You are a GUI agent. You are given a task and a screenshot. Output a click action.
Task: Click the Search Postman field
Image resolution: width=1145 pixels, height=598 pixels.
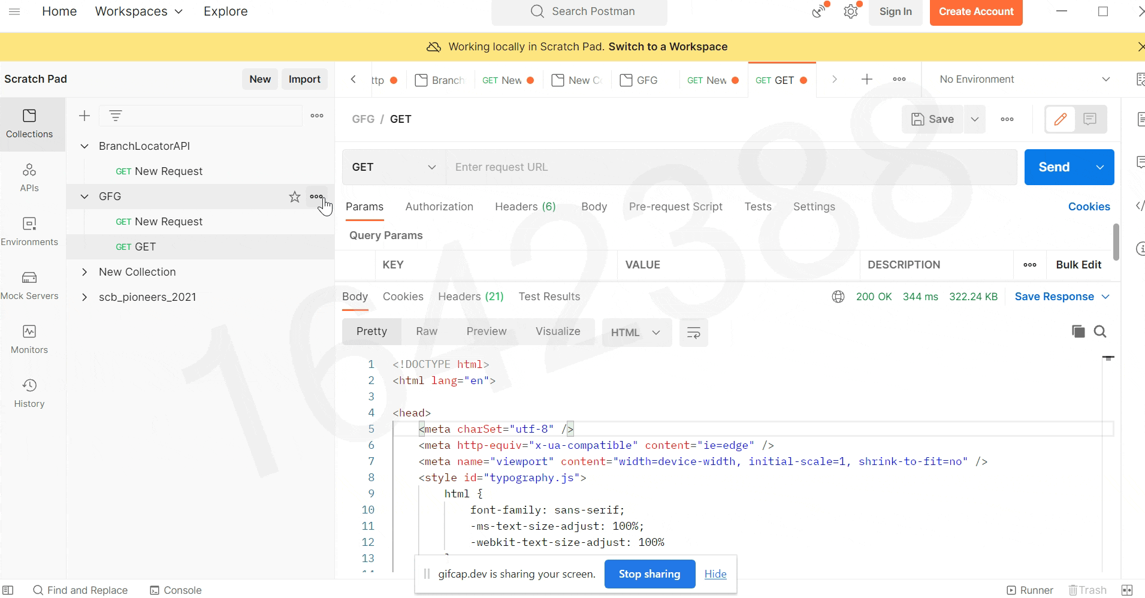click(x=579, y=12)
